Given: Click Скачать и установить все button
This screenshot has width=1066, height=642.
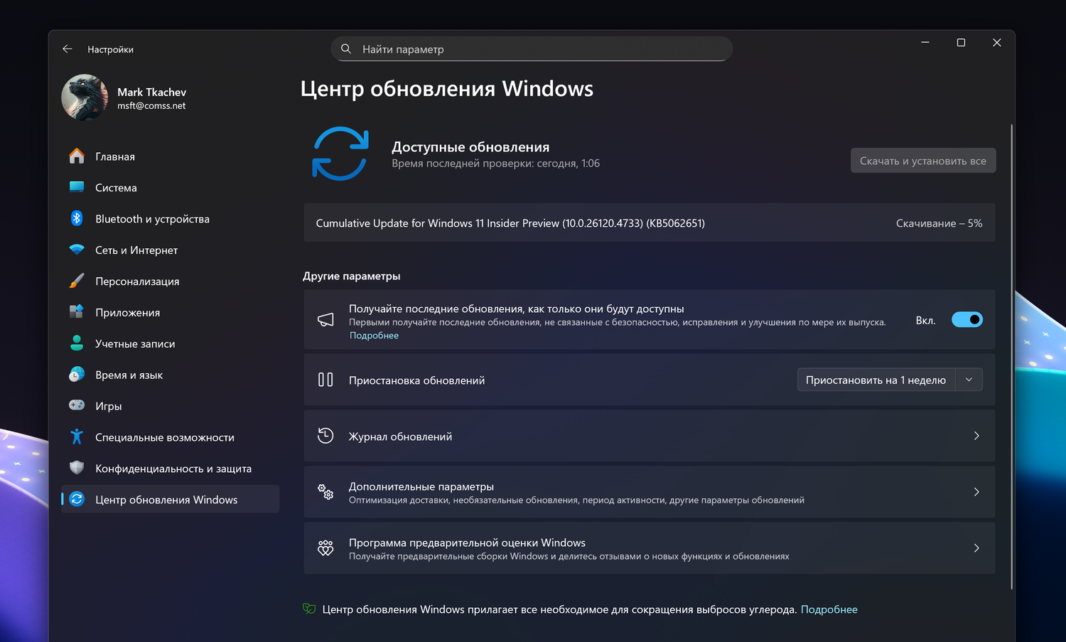Looking at the screenshot, I should point(923,161).
